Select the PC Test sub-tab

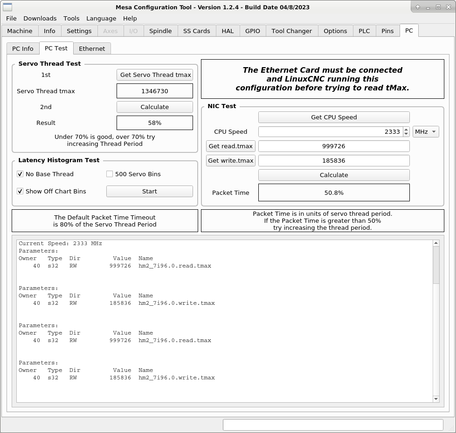click(56, 48)
